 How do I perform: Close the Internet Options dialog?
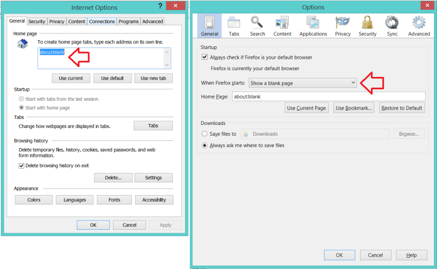coord(175,6)
